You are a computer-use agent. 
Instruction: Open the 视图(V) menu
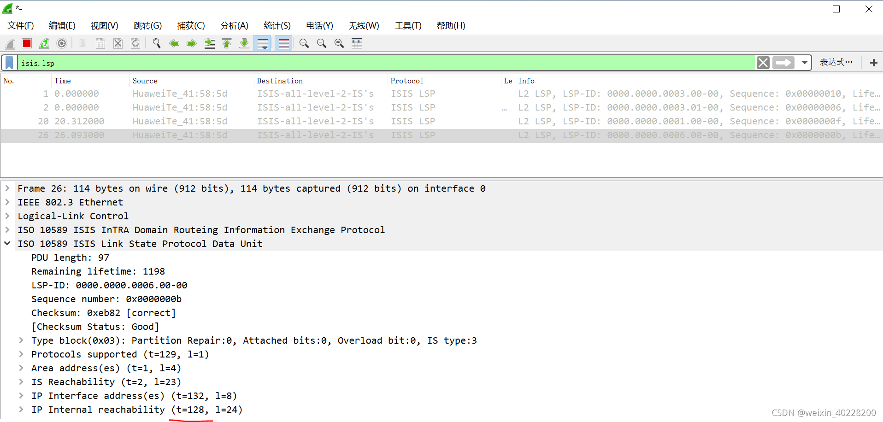(x=105, y=26)
